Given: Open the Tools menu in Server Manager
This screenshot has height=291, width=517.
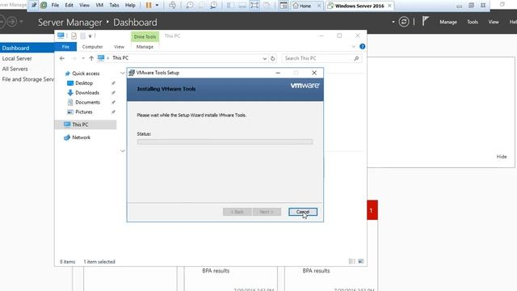Looking at the screenshot, I should 472,22.
